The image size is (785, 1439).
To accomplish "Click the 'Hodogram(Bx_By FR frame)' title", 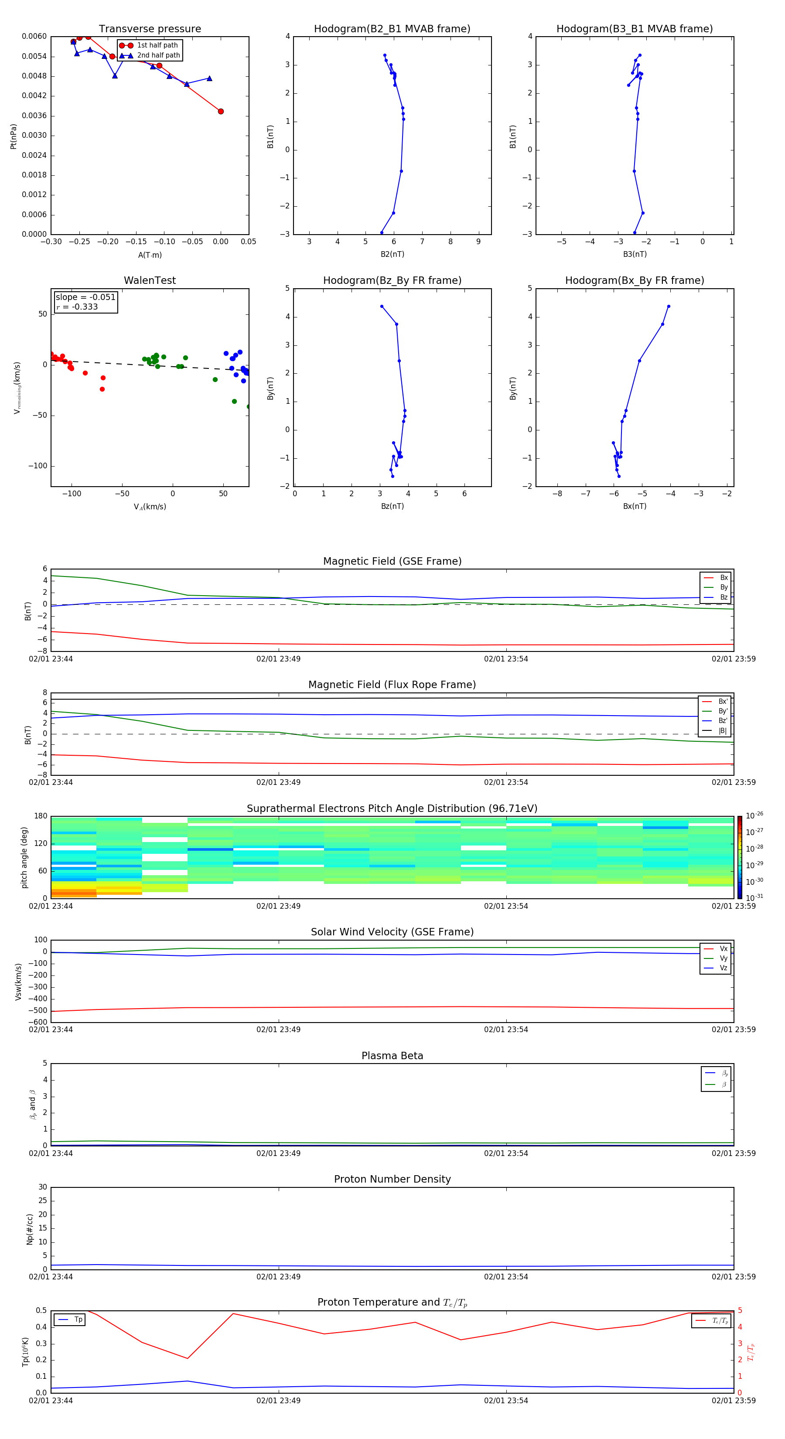I will pos(635,280).
